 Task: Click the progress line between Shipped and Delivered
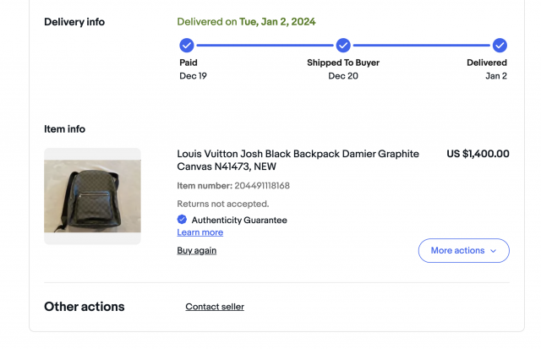421,45
